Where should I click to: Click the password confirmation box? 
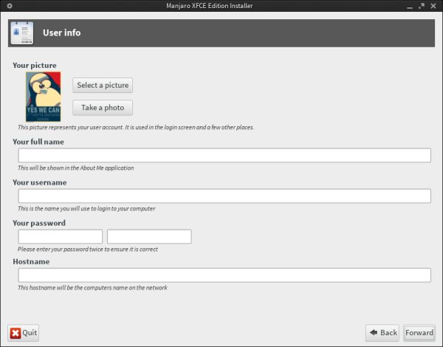pyautogui.click(x=149, y=236)
